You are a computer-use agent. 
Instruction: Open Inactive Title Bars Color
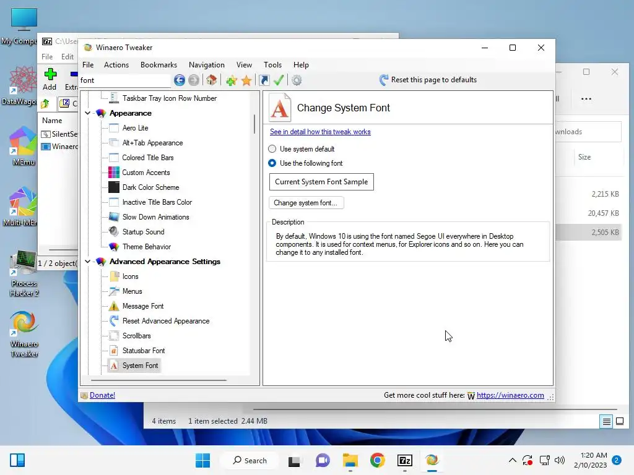(x=157, y=202)
